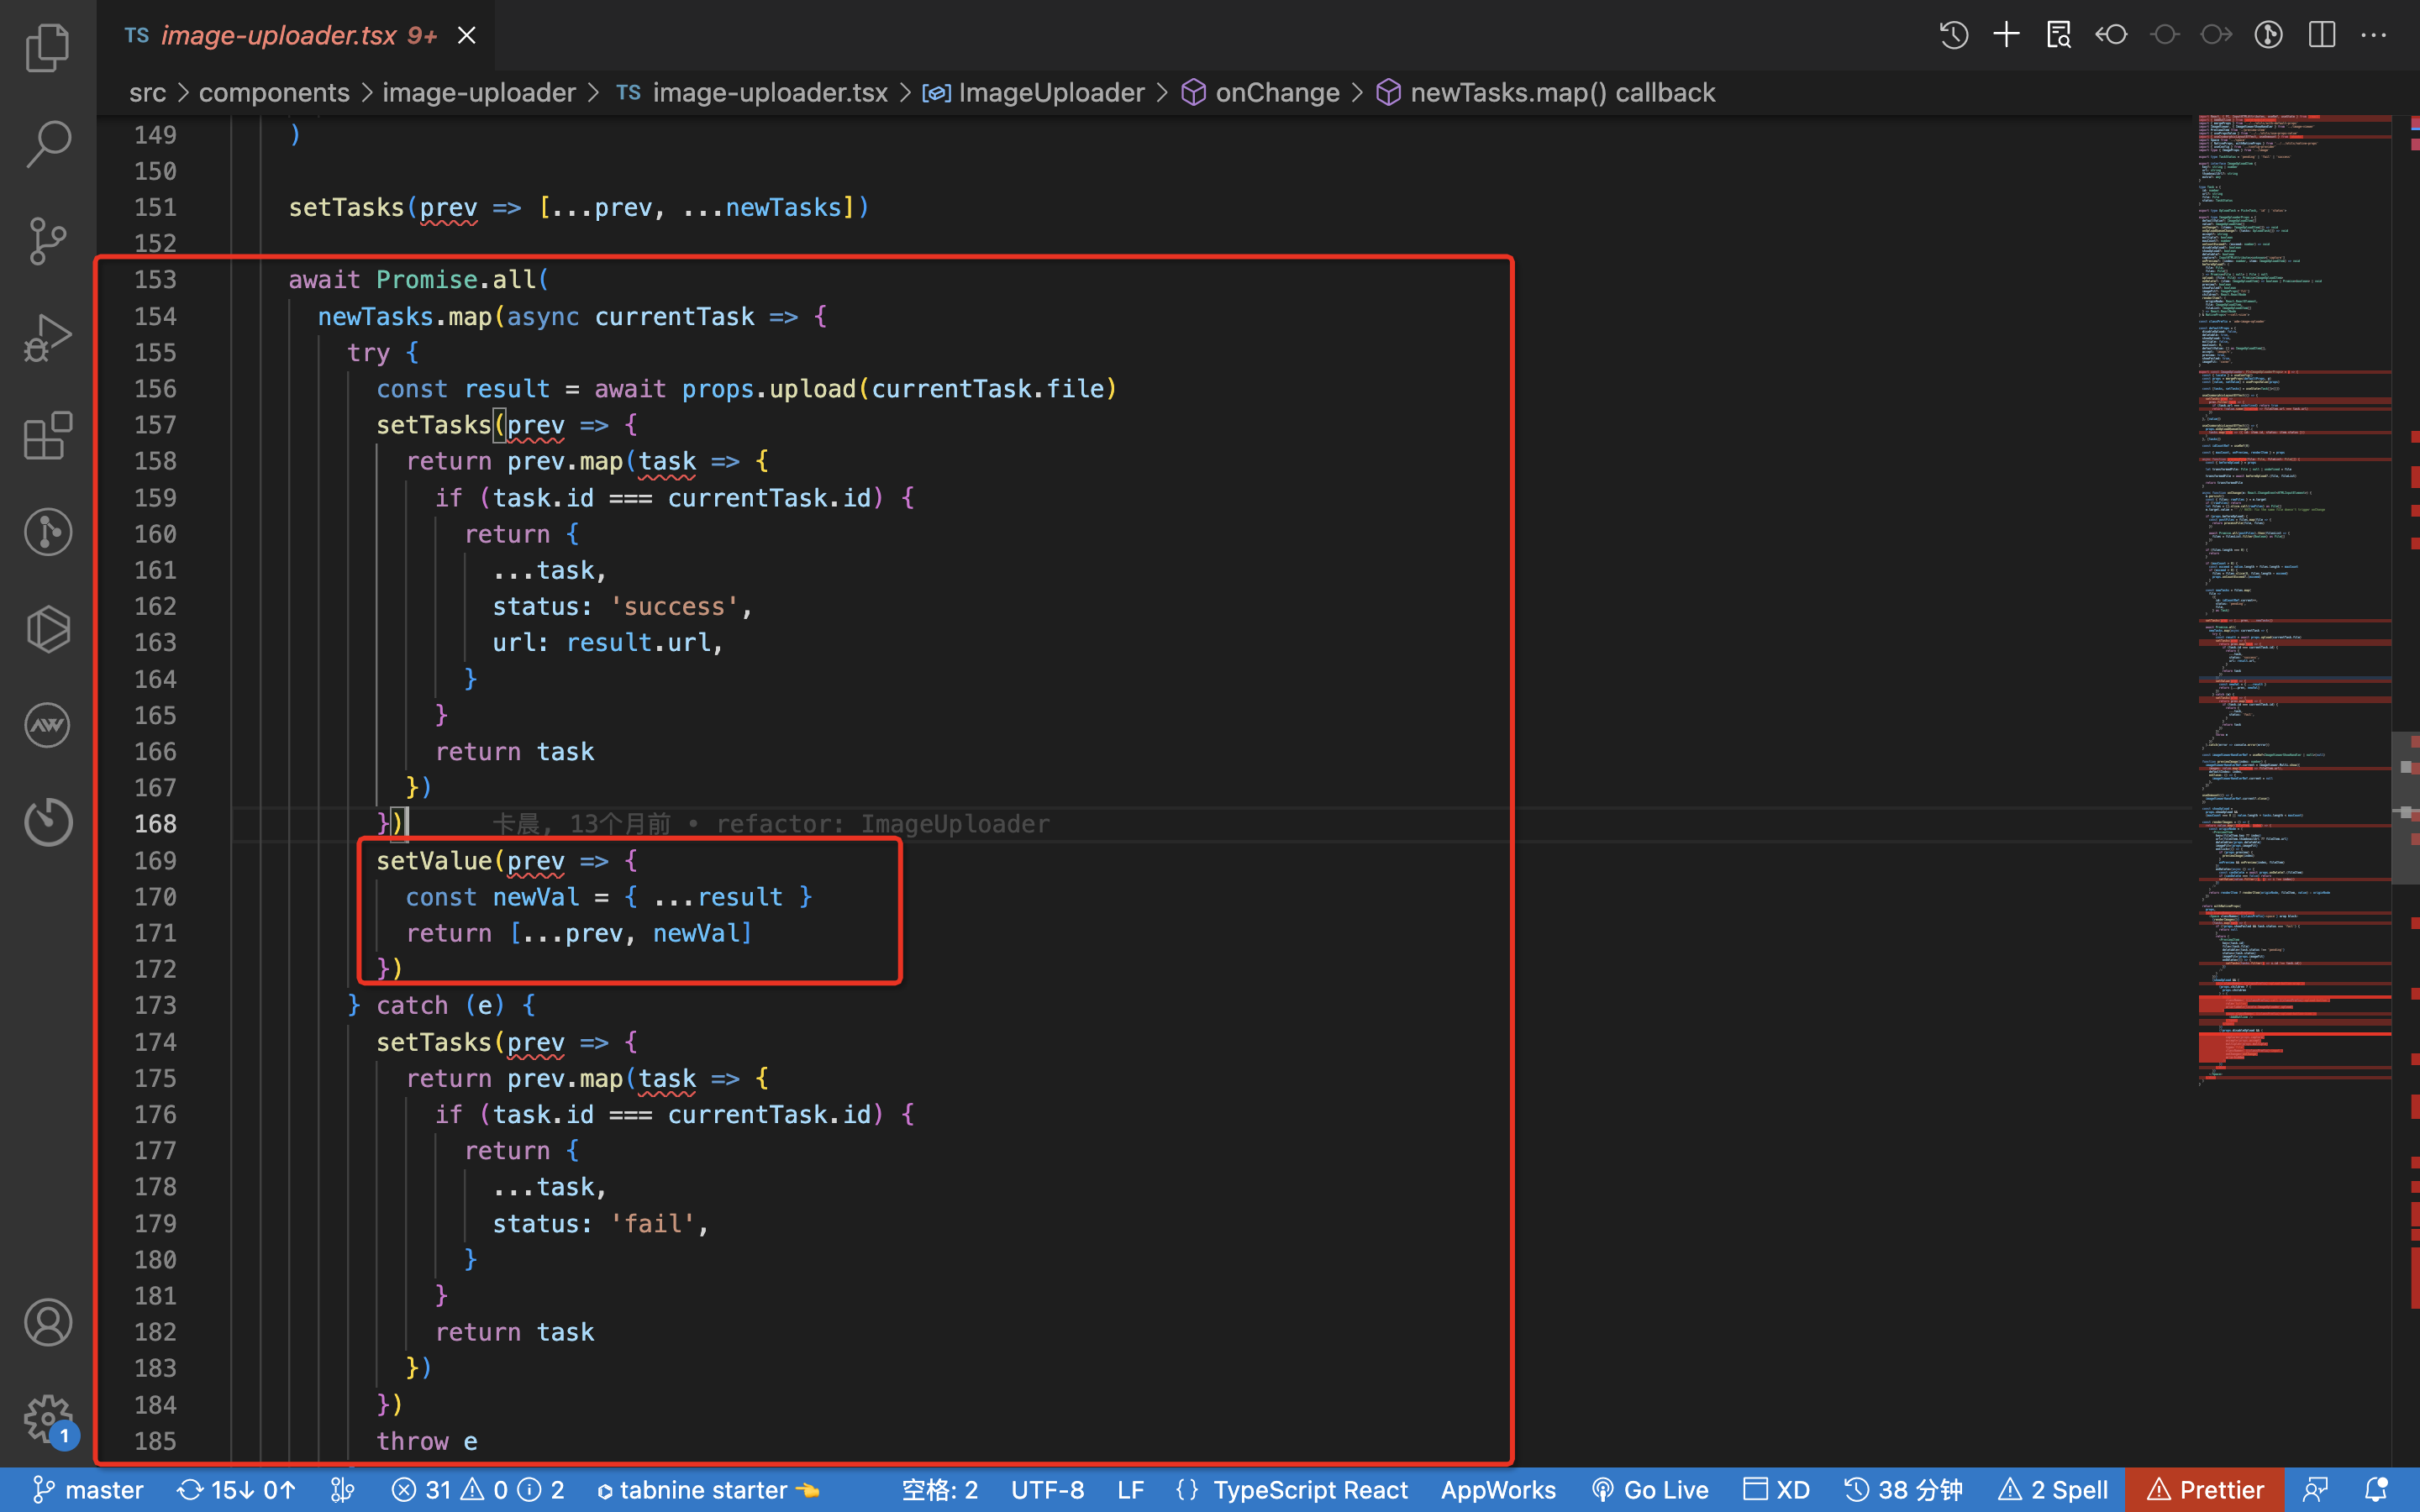Select the image-uploader.tsx editor tab
The image size is (2420, 1512).
[295, 35]
